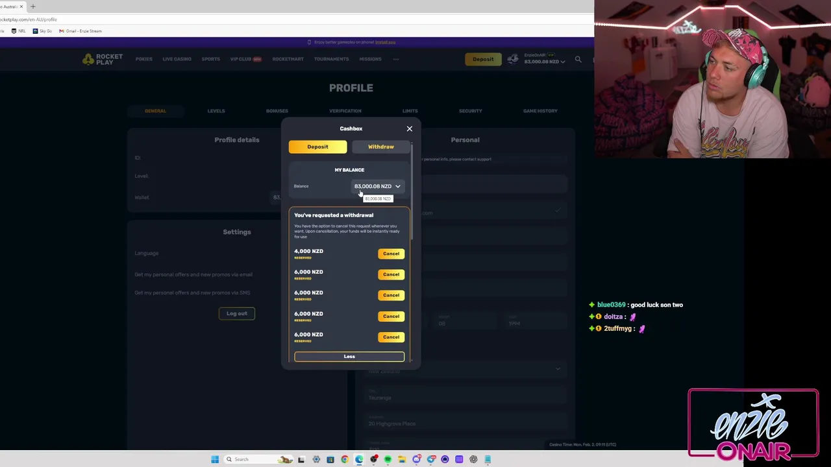Cancel the 6,000 NZD withdrawal directly above Less
Screen dimensions: 831x467
click(391, 337)
